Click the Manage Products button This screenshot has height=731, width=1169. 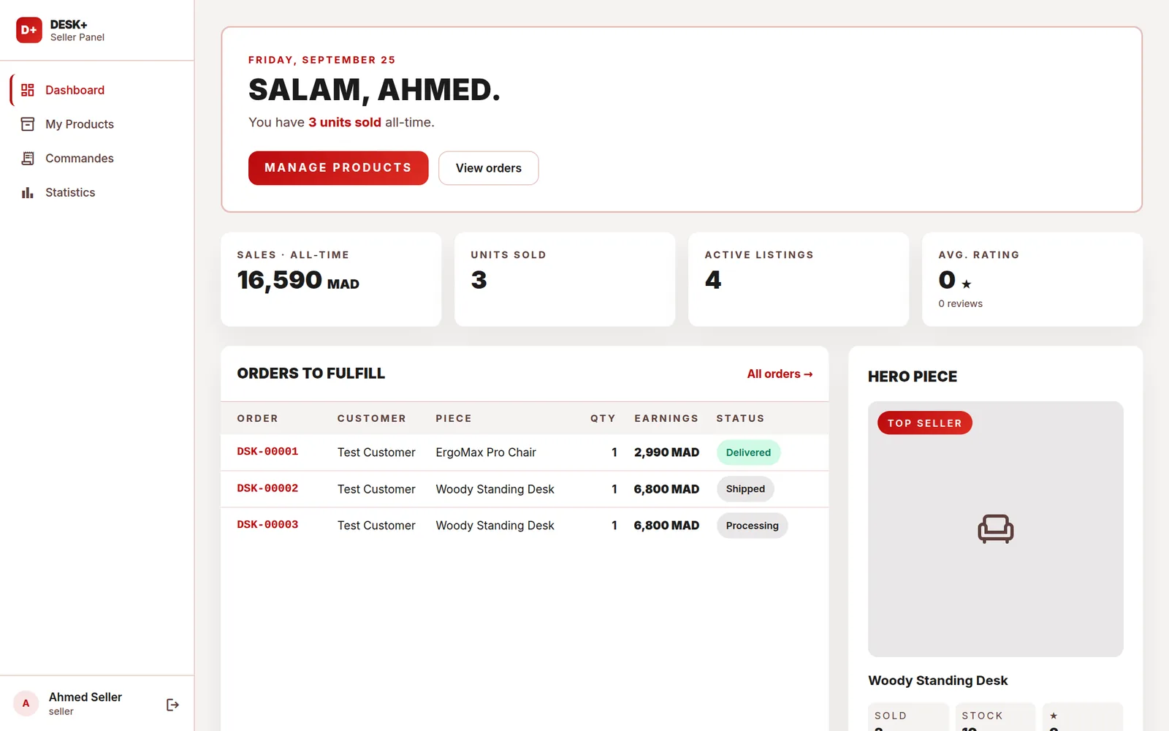pyautogui.click(x=338, y=168)
